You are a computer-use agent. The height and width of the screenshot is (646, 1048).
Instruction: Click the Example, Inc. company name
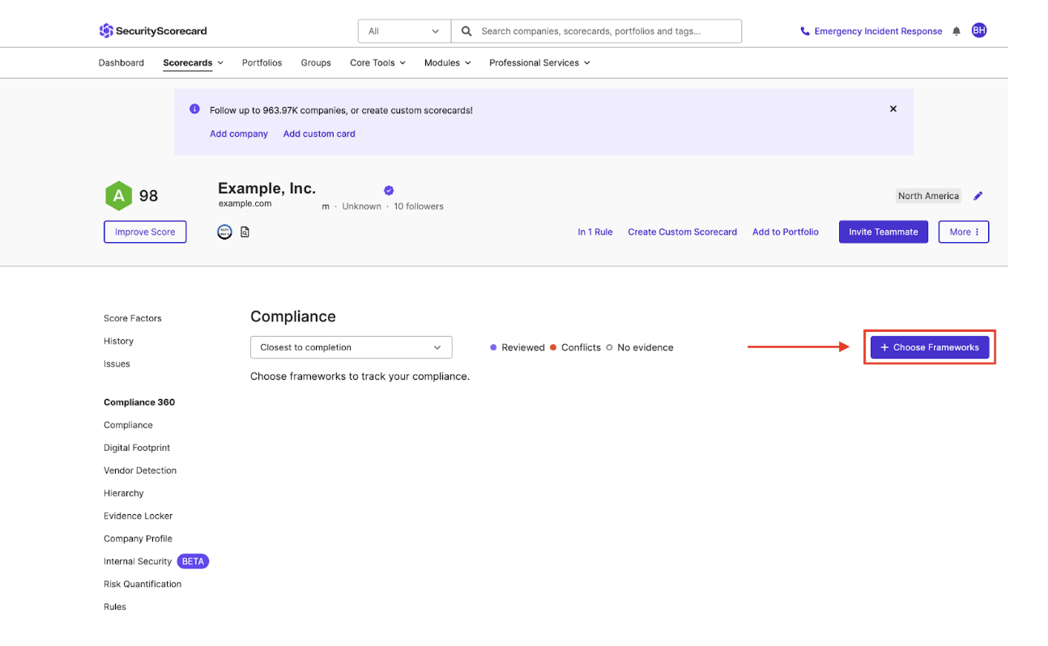click(x=266, y=189)
